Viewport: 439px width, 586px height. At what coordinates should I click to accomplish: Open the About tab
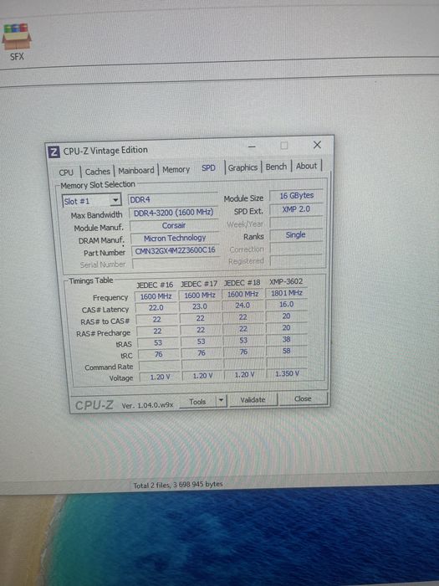(x=306, y=166)
